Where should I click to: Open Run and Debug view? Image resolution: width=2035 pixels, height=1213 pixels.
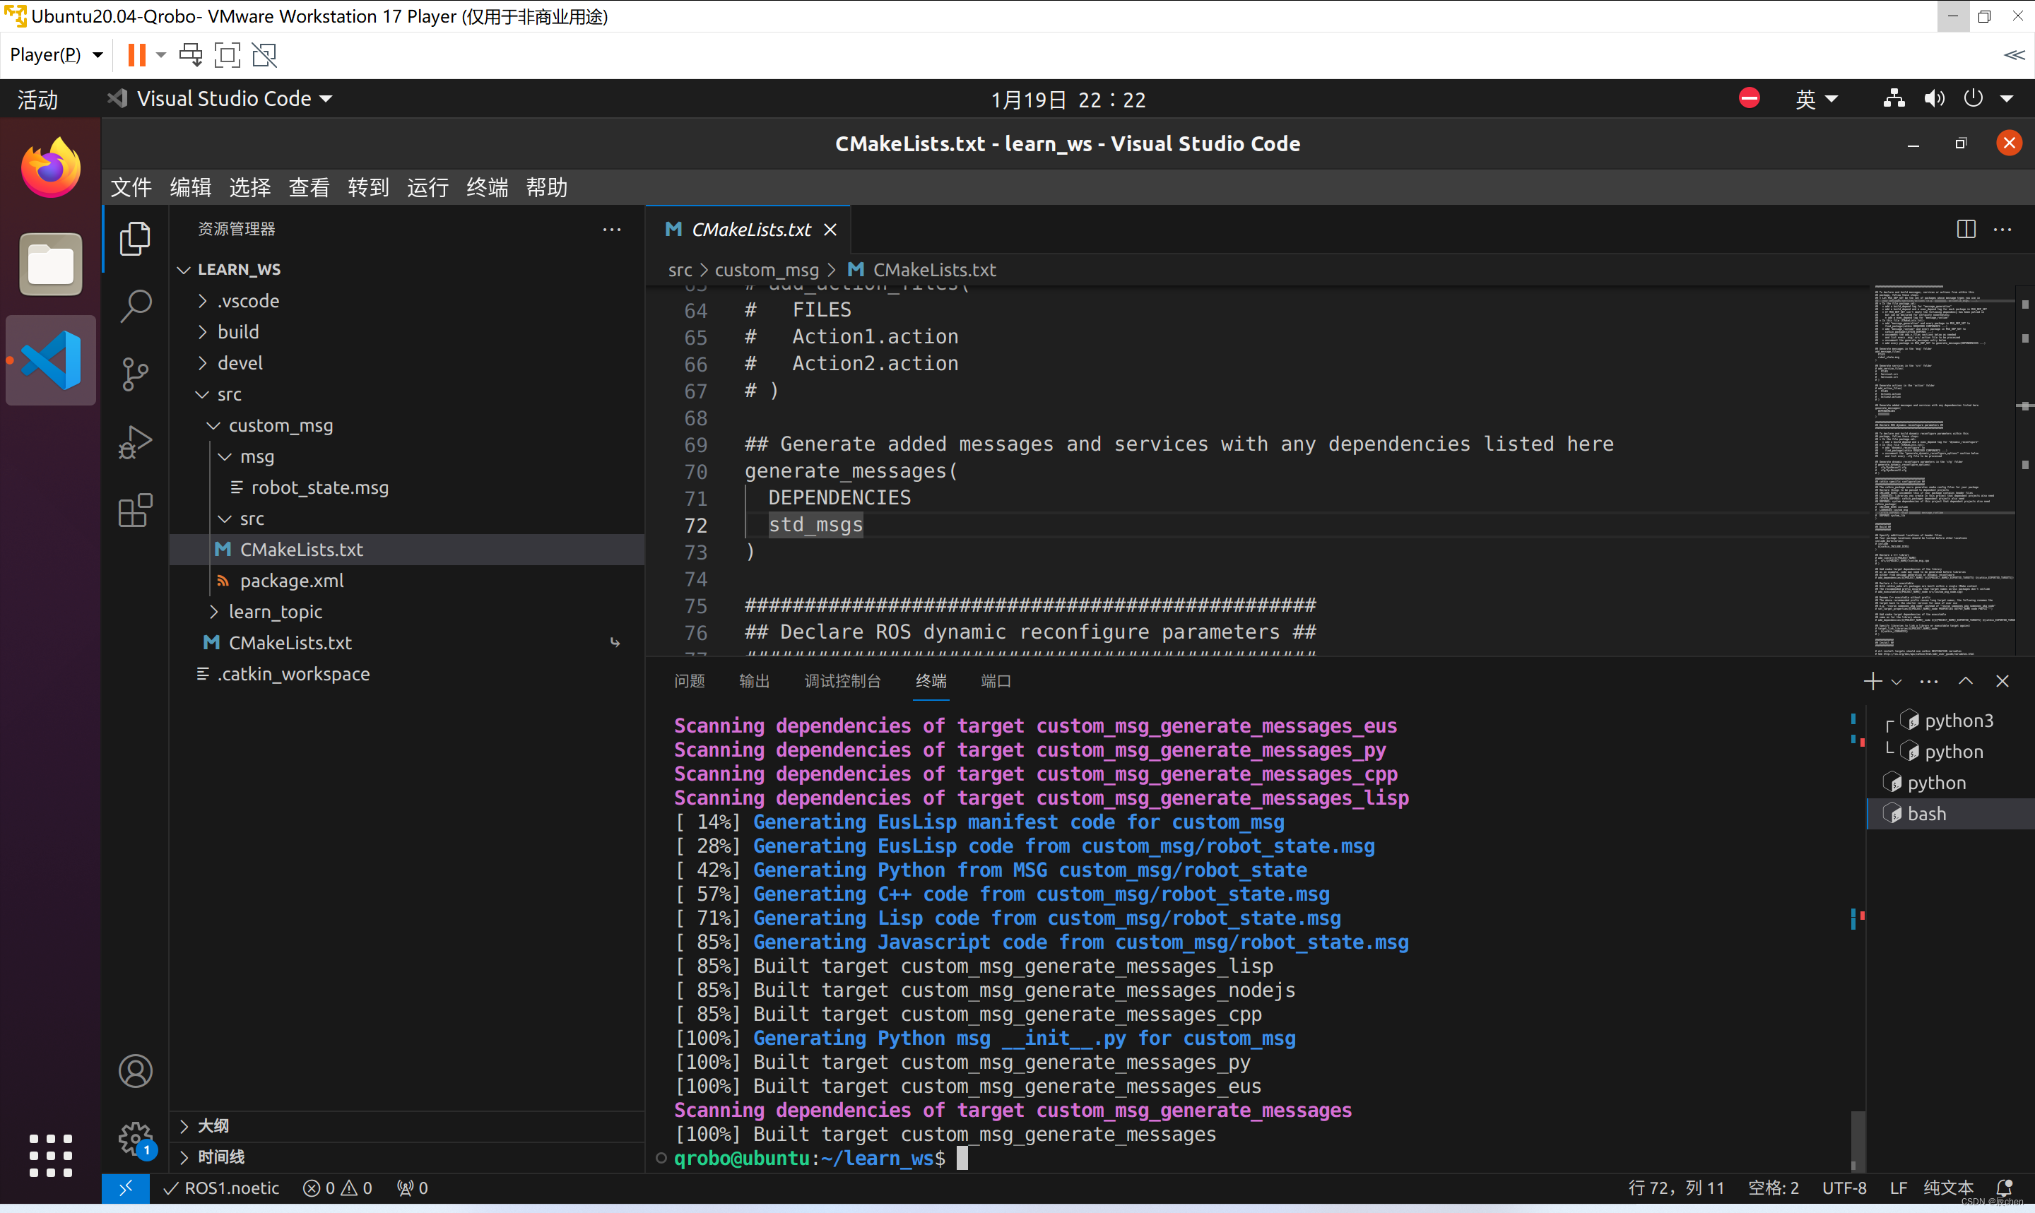point(135,442)
